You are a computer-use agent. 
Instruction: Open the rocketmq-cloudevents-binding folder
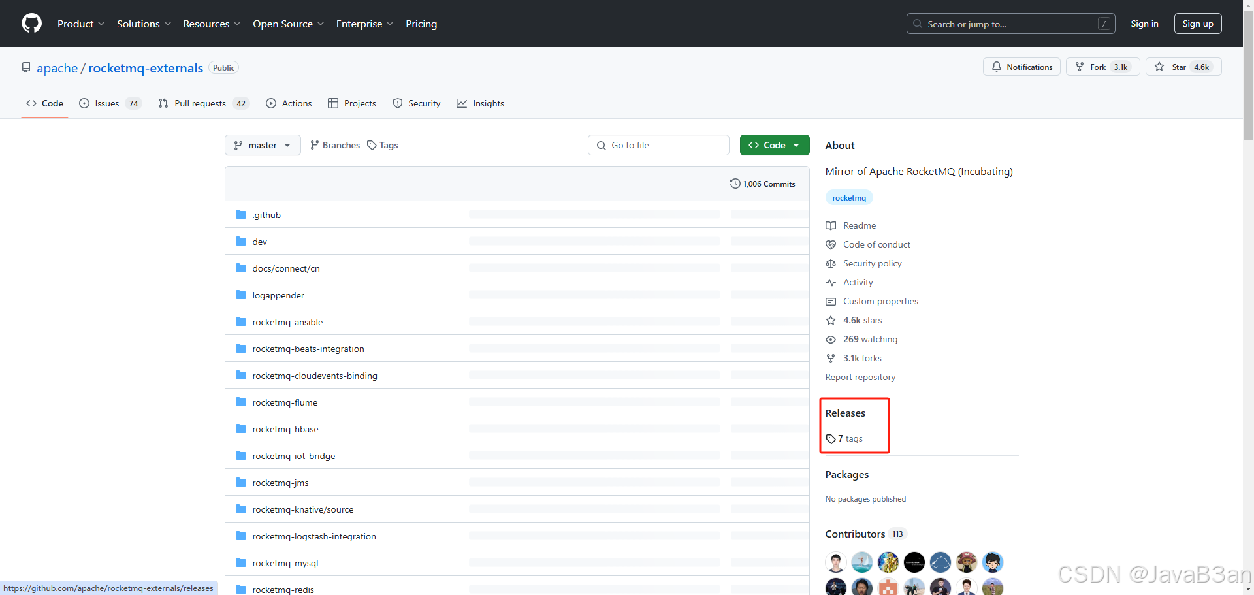(315, 376)
